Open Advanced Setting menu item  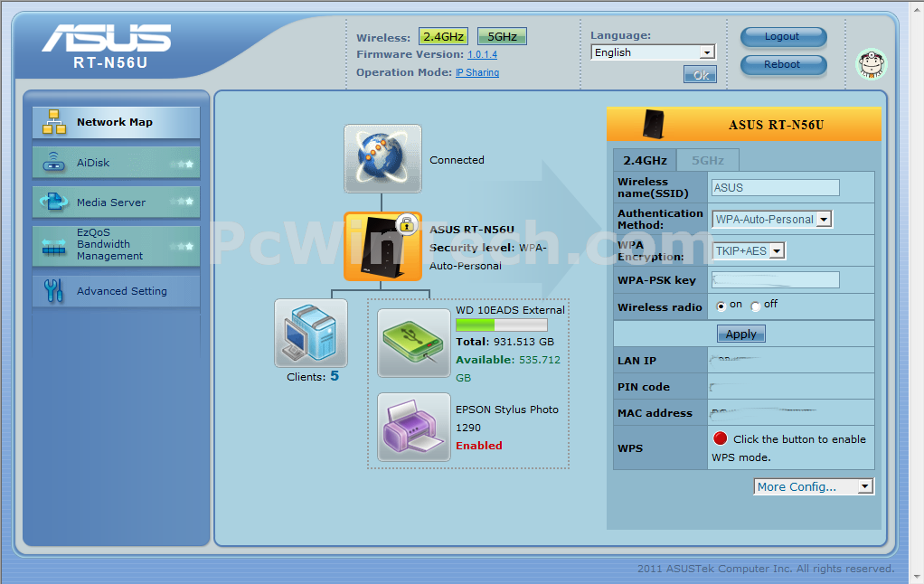(x=116, y=291)
